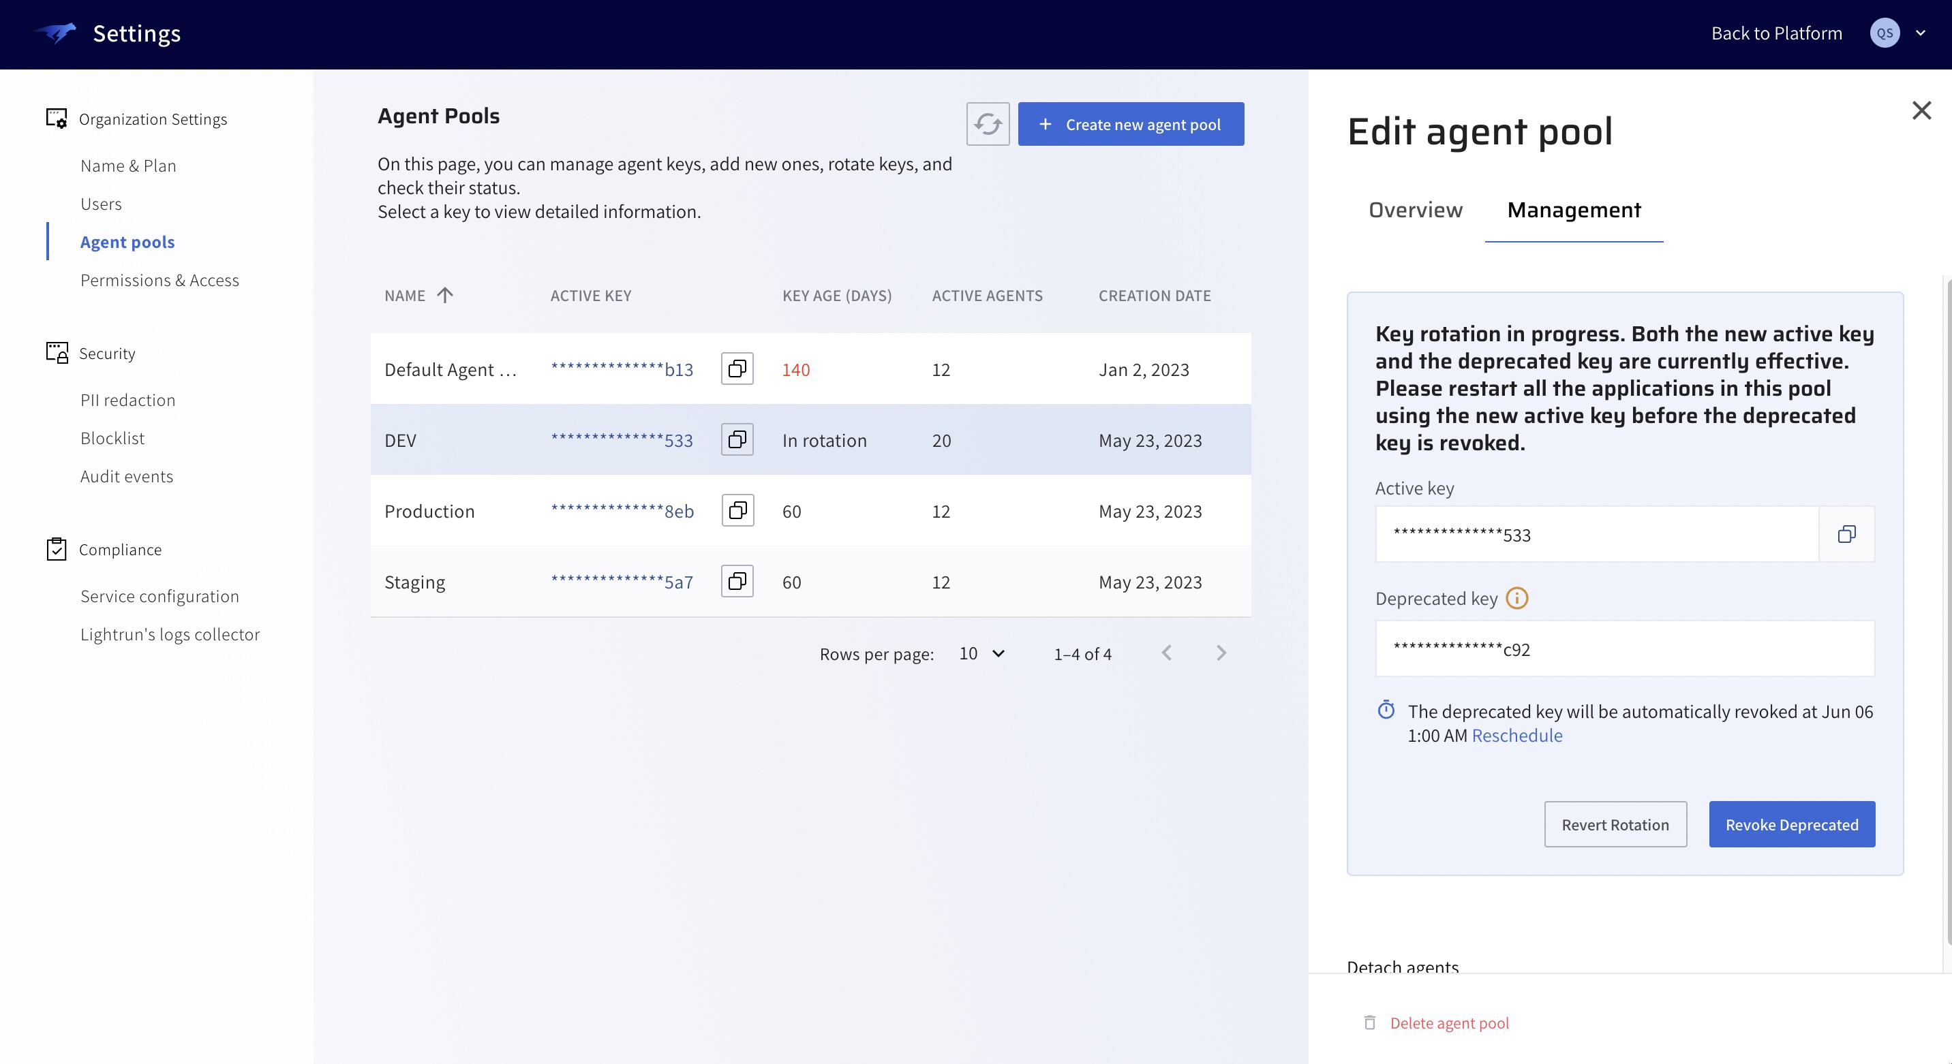The width and height of the screenshot is (1952, 1064).
Task: Copy the Staging pool key 5a7
Action: pyautogui.click(x=737, y=582)
